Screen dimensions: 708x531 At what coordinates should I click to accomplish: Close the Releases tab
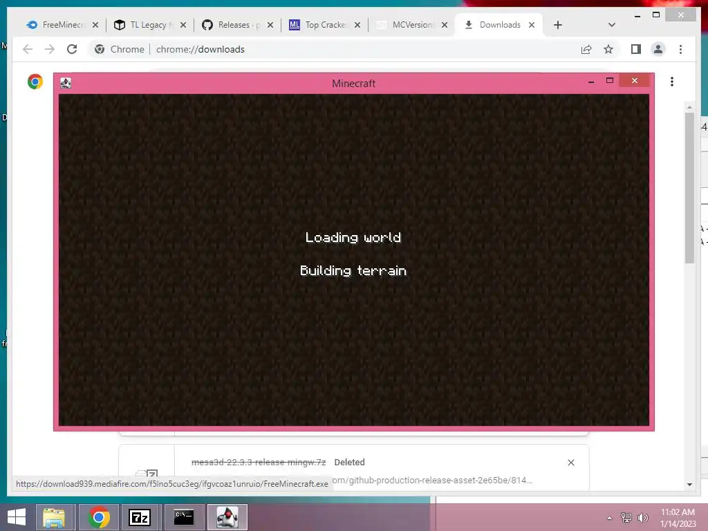pyautogui.click(x=270, y=25)
